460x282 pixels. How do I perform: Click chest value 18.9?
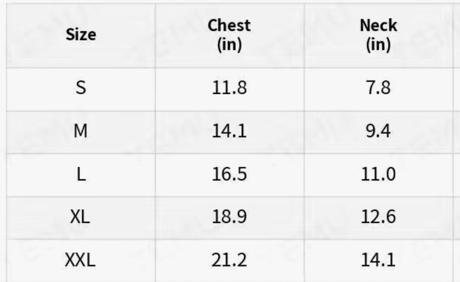229,217
